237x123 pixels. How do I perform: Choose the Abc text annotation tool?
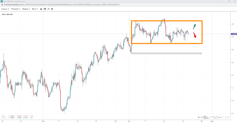[220, 117]
